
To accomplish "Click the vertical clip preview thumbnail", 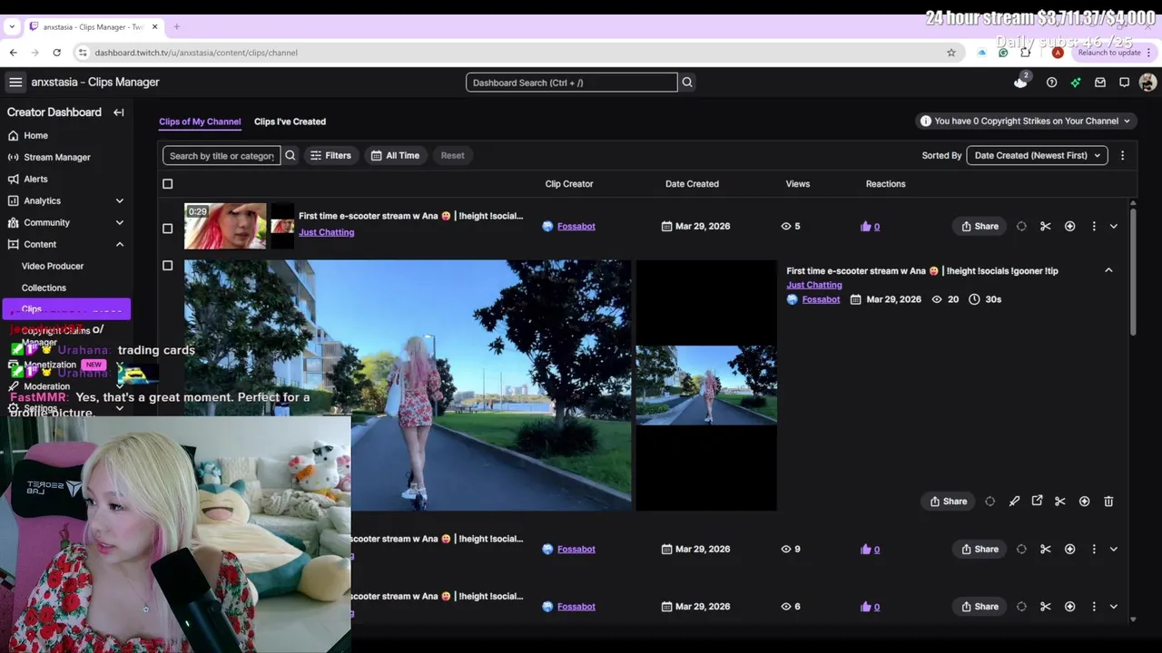I will point(706,385).
